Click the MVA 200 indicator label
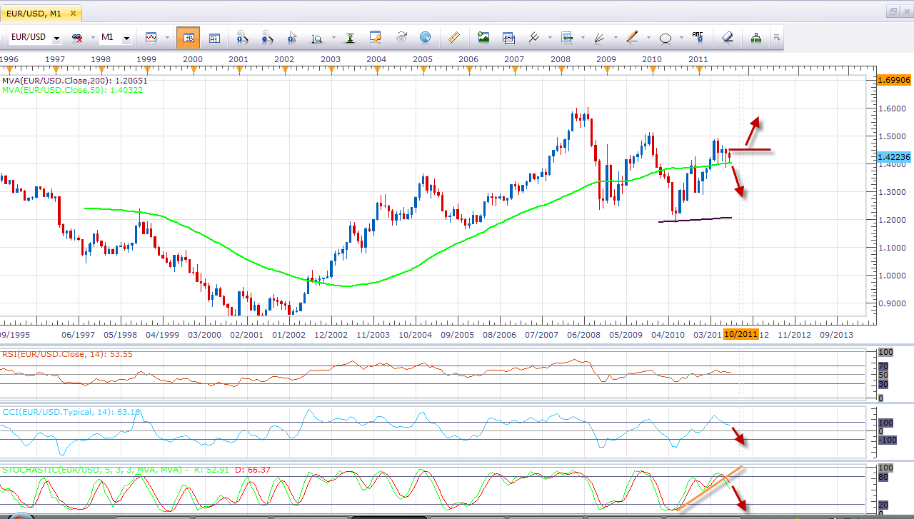 [x=75, y=81]
